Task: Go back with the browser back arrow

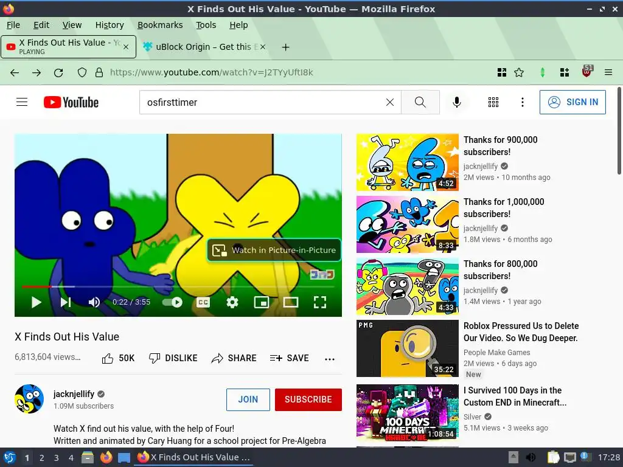Action: click(15, 72)
